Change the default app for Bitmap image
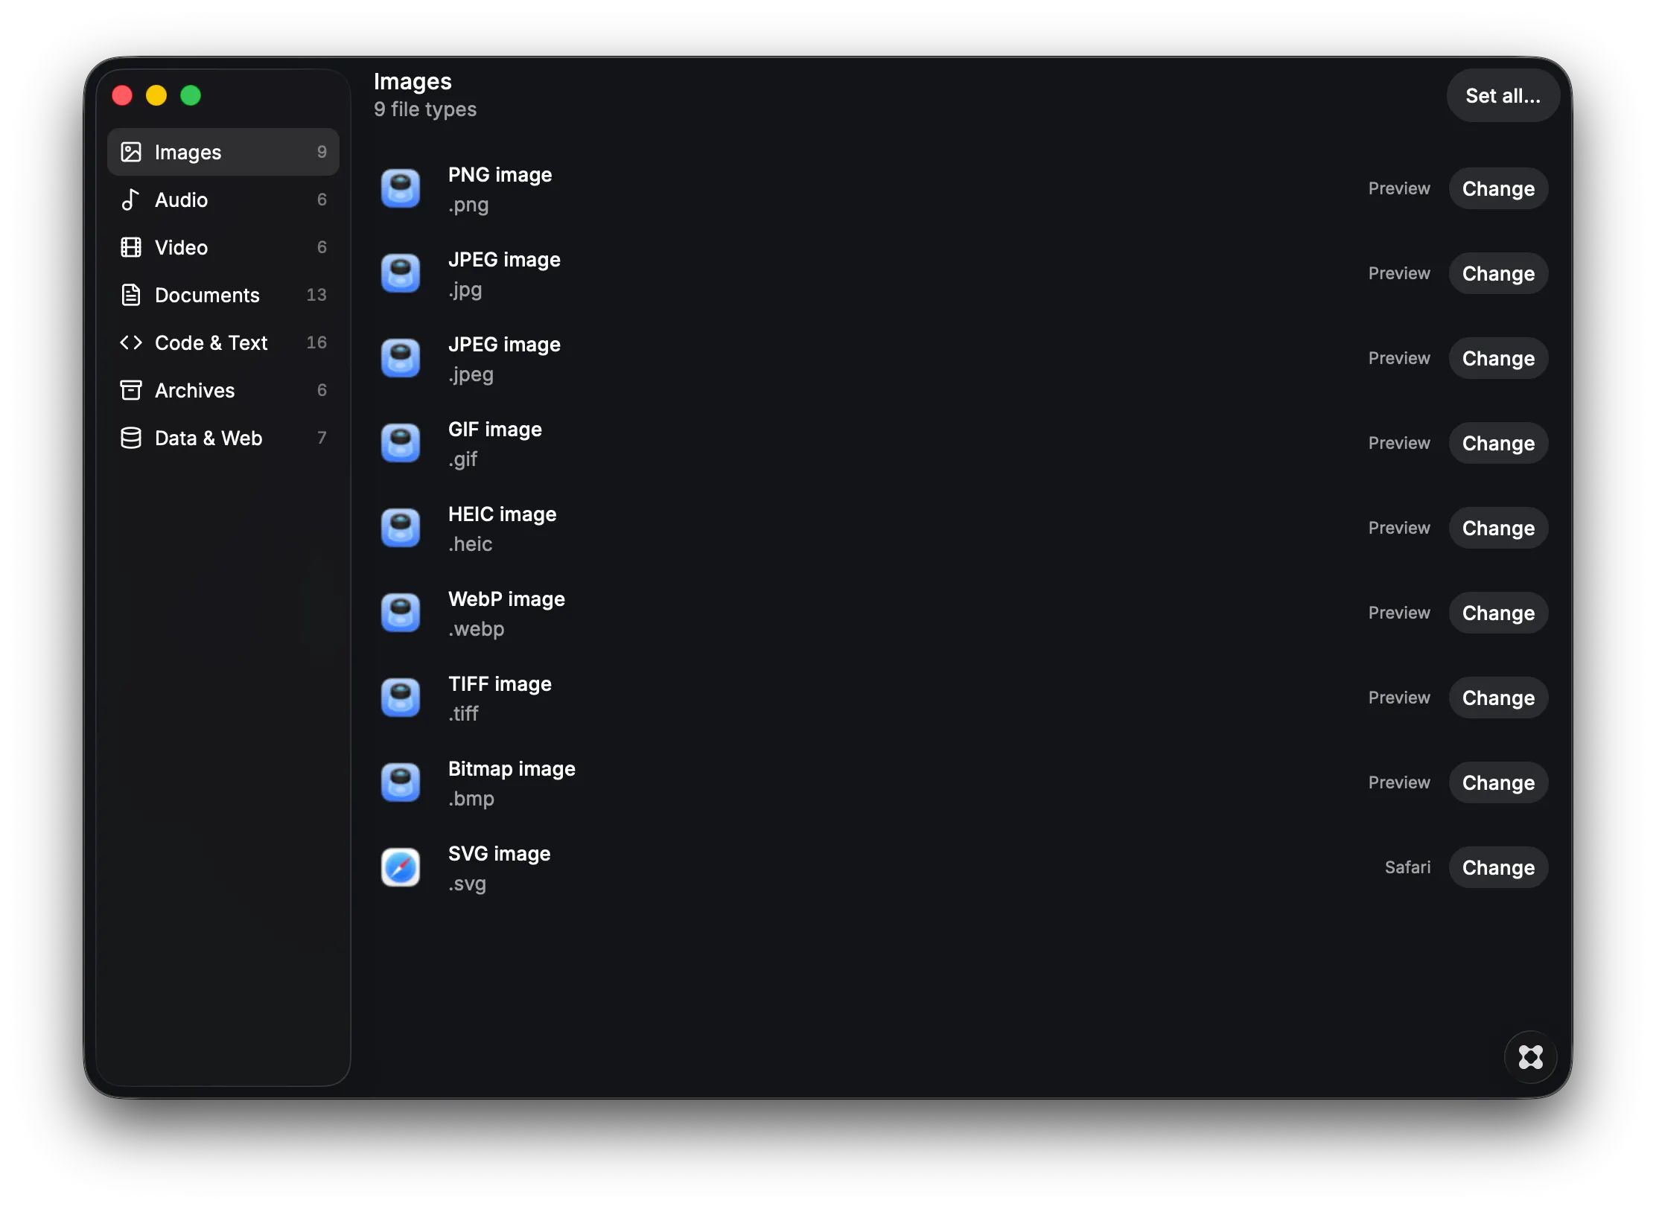1656x1209 pixels. tap(1498, 782)
